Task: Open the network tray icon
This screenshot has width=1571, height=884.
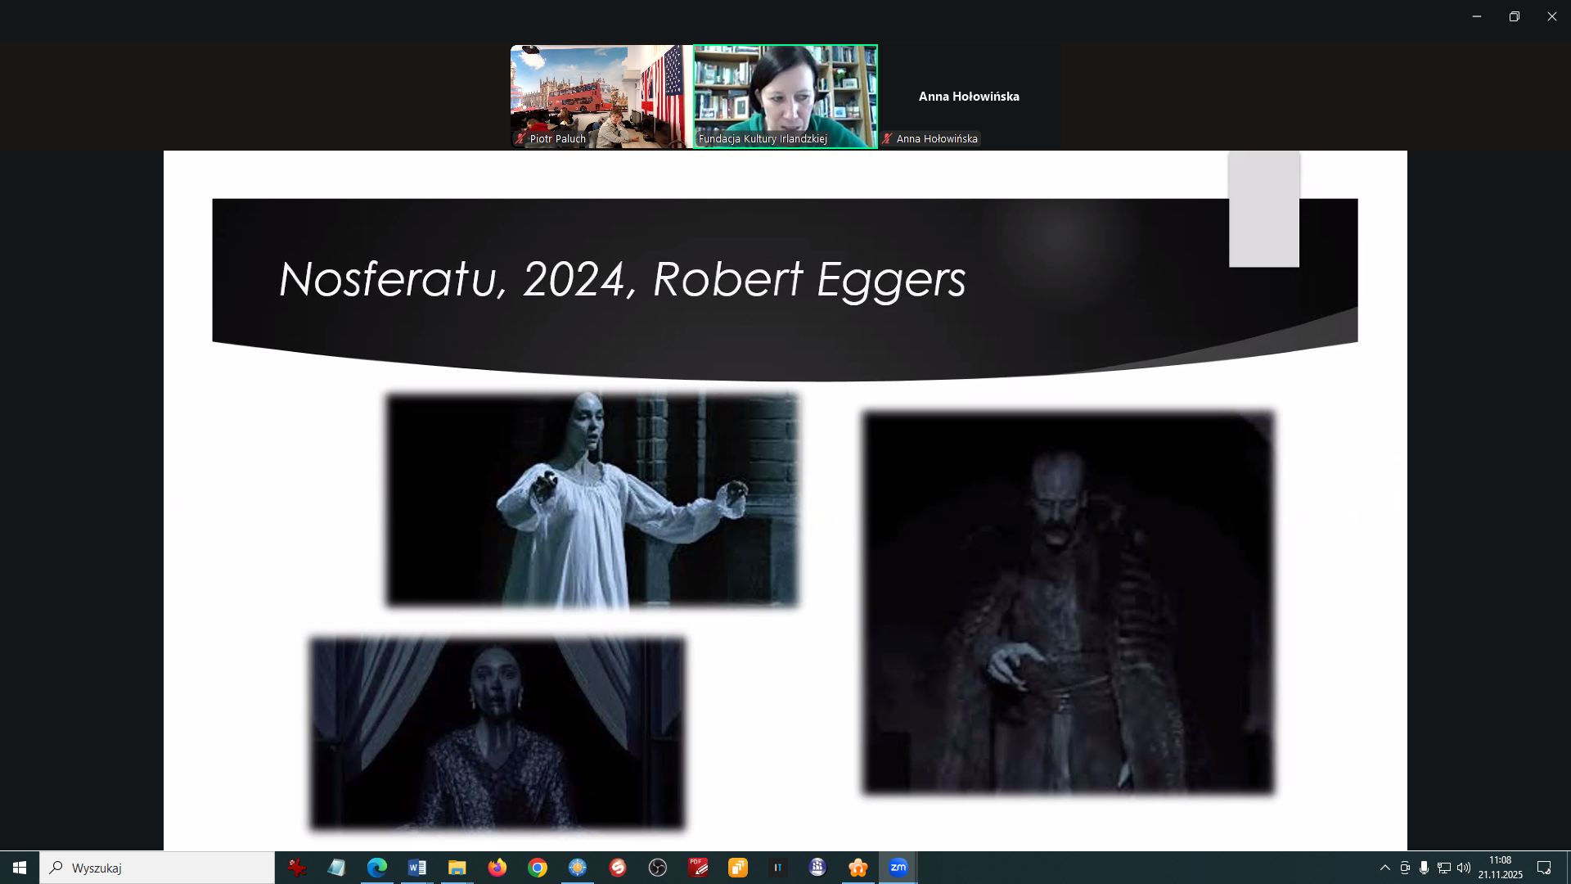Action: click(x=1444, y=868)
